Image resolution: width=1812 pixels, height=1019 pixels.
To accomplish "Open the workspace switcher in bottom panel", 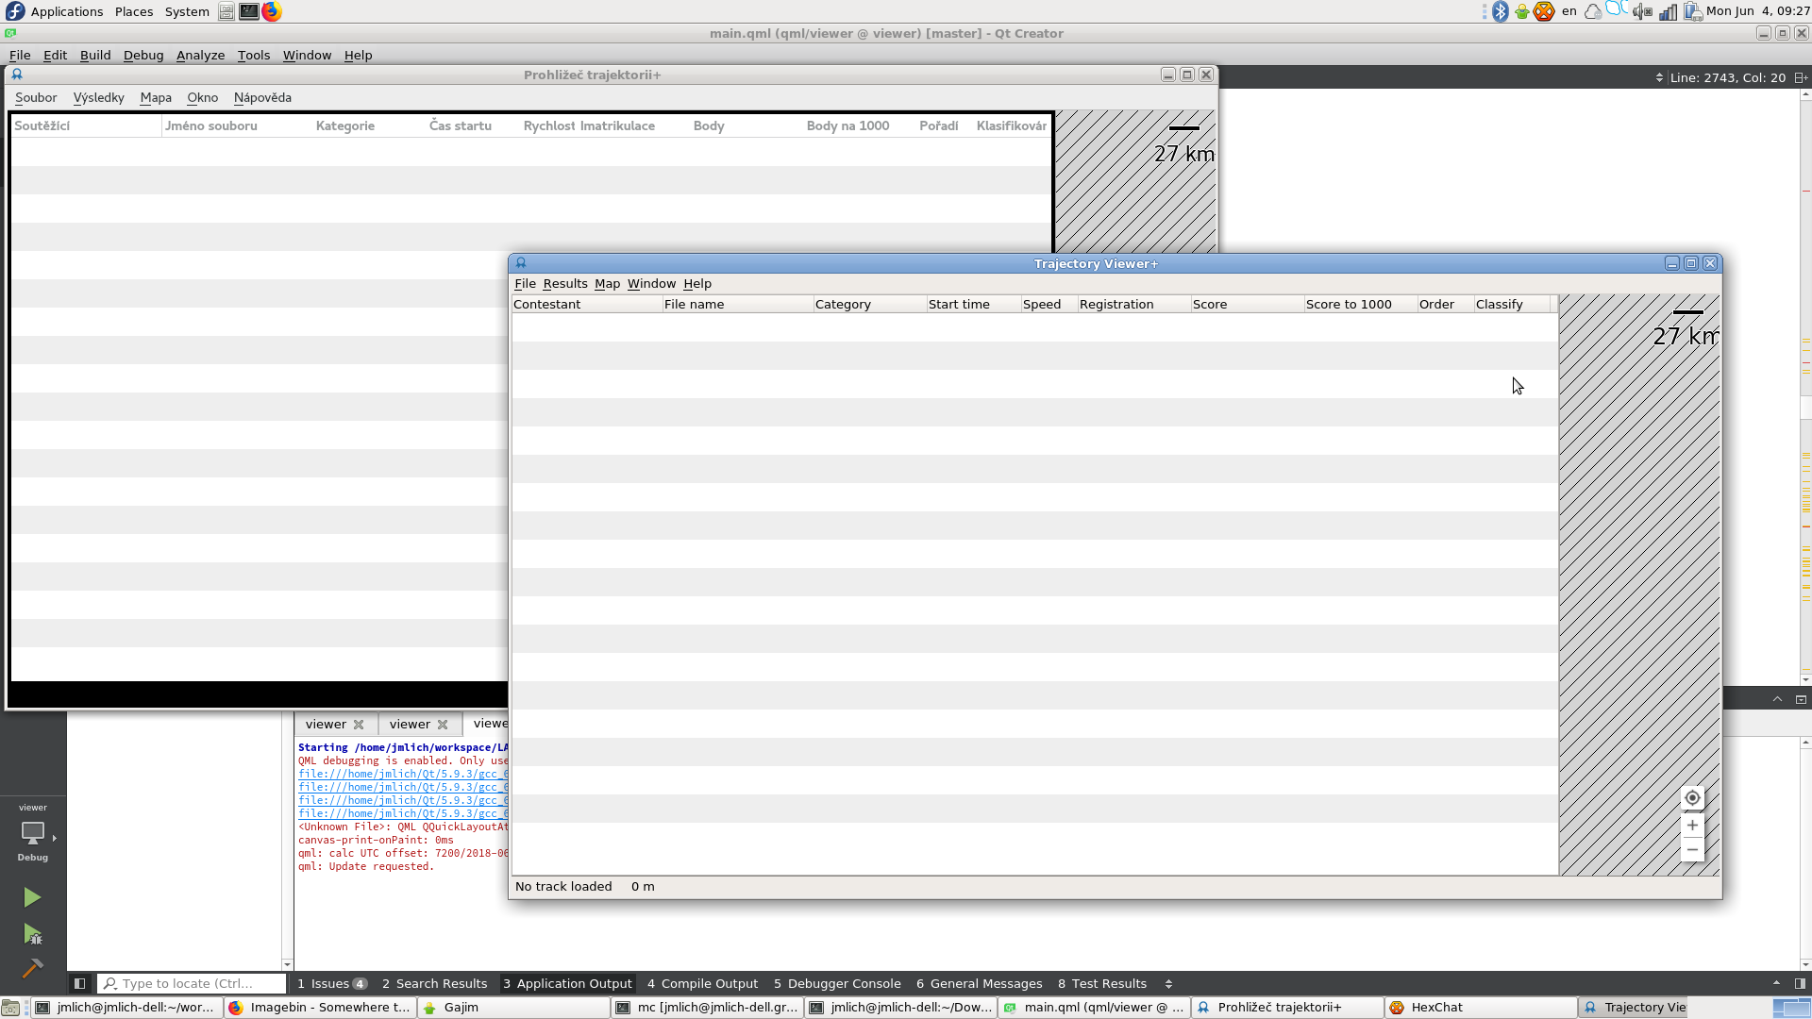I will [x=1791, y=1008].
